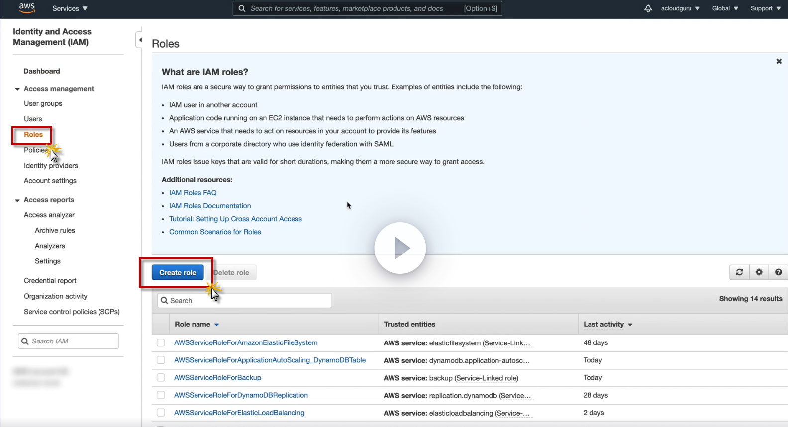Collapse the IAM sidebar with arrow icon
Image resolution: width=788 pixels, height=427 pixels.
pyautogui.click(x=140, y=40)
